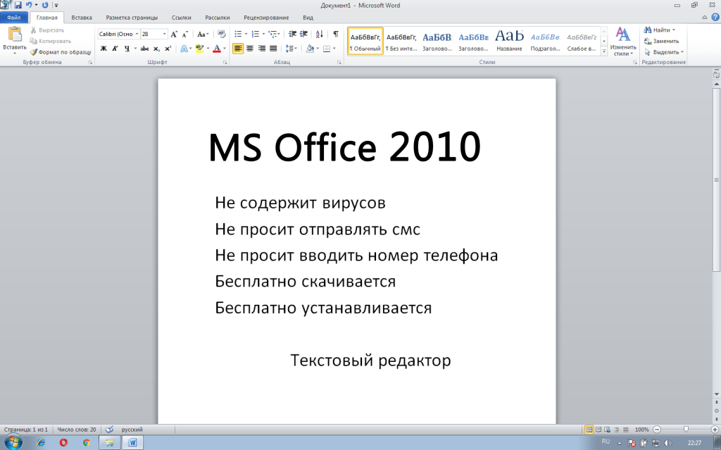Switch to the Вставка tab
721x450 pixels.
(x=82, y=18)
